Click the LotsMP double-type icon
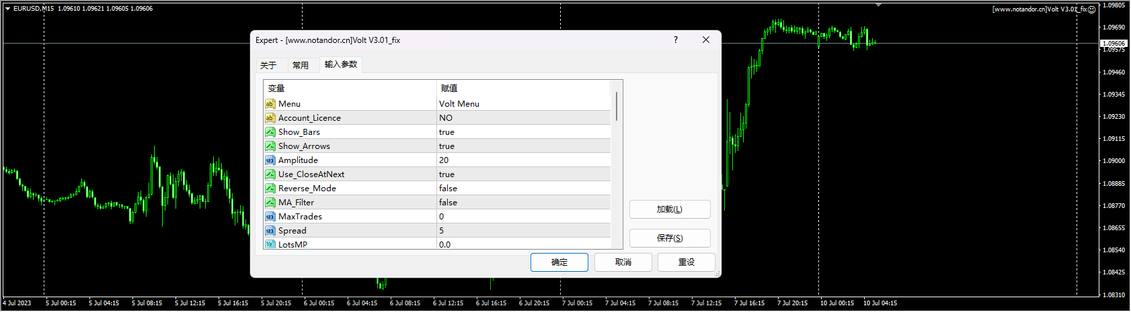The image size is (1131, 312). coord(270,244)
